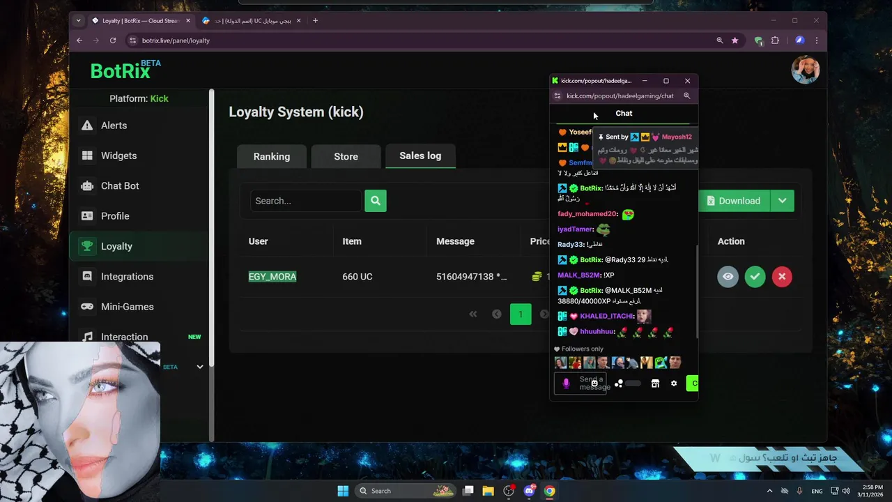Open Discord from the taskbar
The height and width of the screenshot is (502, 892).
click(529, 491)
